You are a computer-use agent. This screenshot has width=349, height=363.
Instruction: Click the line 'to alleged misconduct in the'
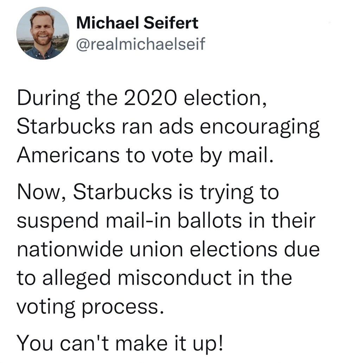click(x=154, y=278)
